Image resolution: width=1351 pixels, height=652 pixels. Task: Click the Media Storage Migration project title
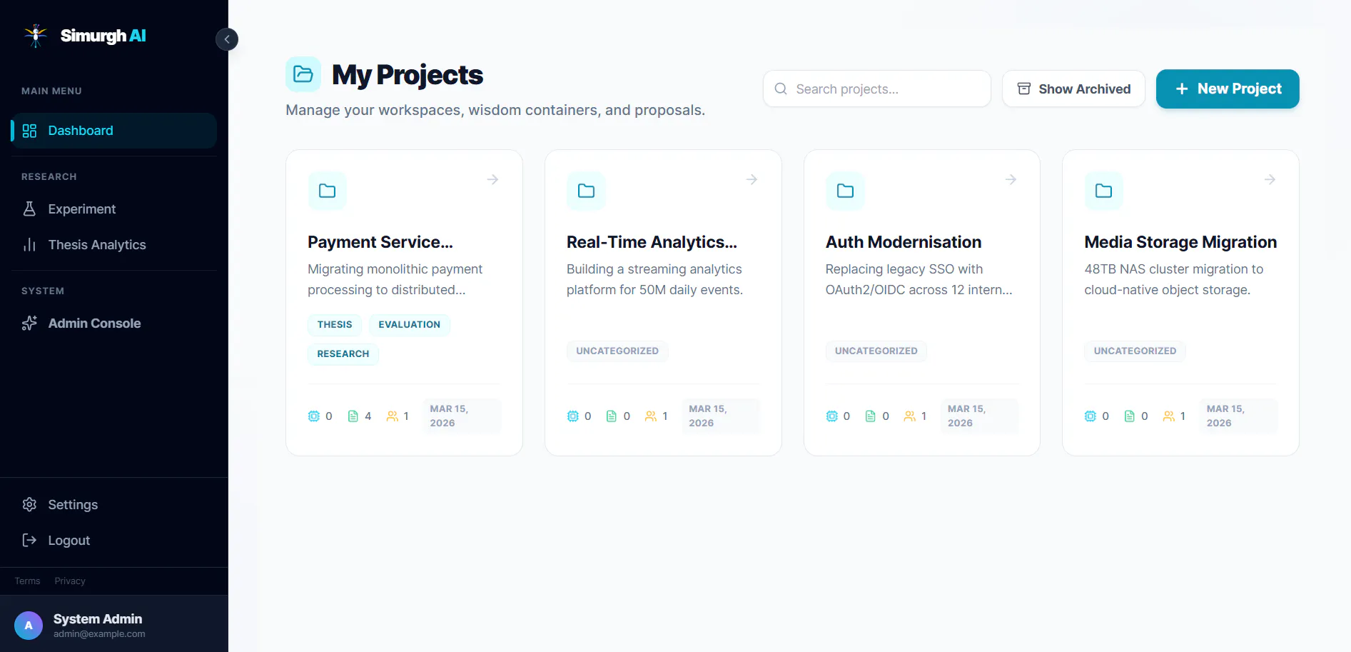(1180, 242)
